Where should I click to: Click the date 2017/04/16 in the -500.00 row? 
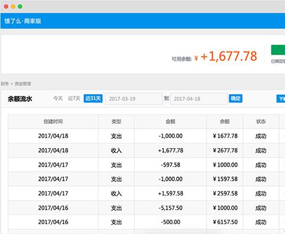point(53,222)
